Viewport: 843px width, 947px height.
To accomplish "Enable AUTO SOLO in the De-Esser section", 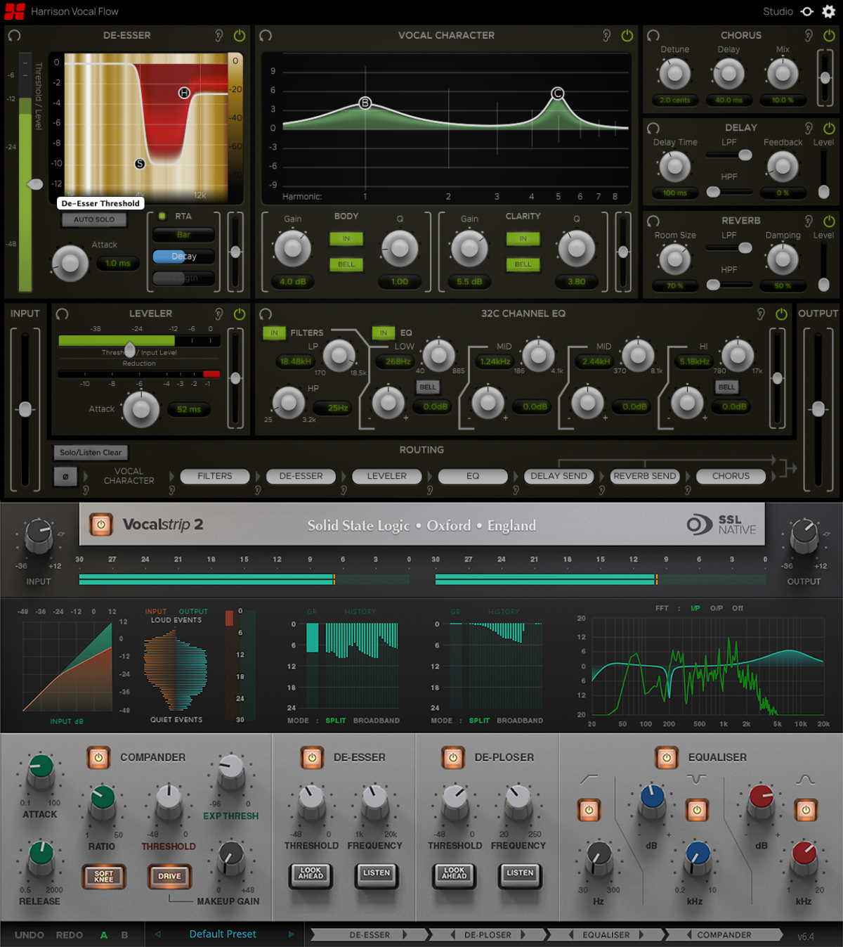I will tap(95, 220).
